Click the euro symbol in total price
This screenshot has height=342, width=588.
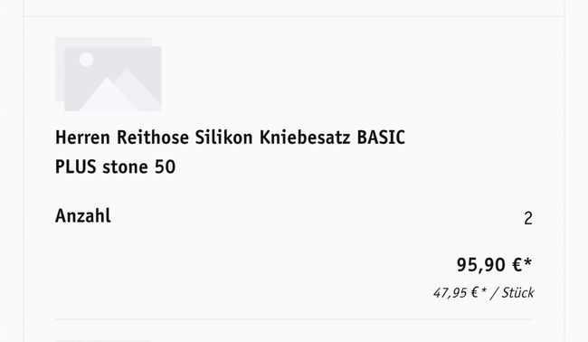pyautogui.click(x=517, y=265)
